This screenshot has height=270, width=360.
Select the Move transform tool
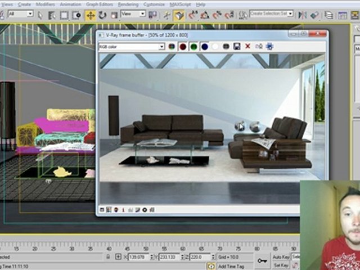pyautogui.click(x=90, y=15)
